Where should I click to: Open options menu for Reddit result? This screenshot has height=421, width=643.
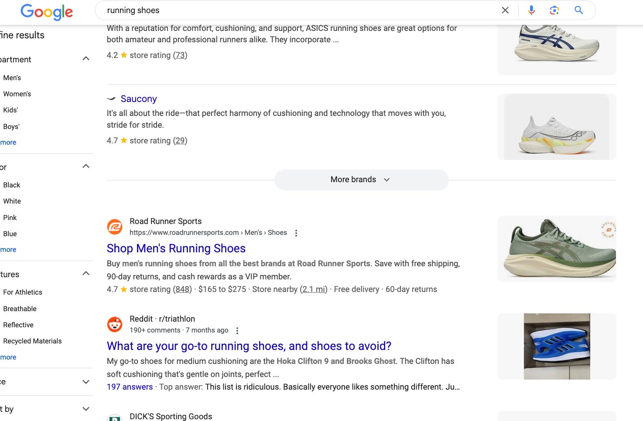[237, 330]
